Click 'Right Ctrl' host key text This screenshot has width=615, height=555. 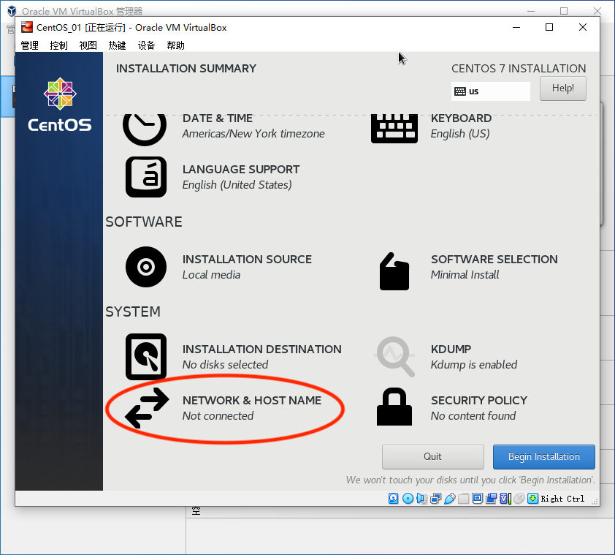pos(562,499)
